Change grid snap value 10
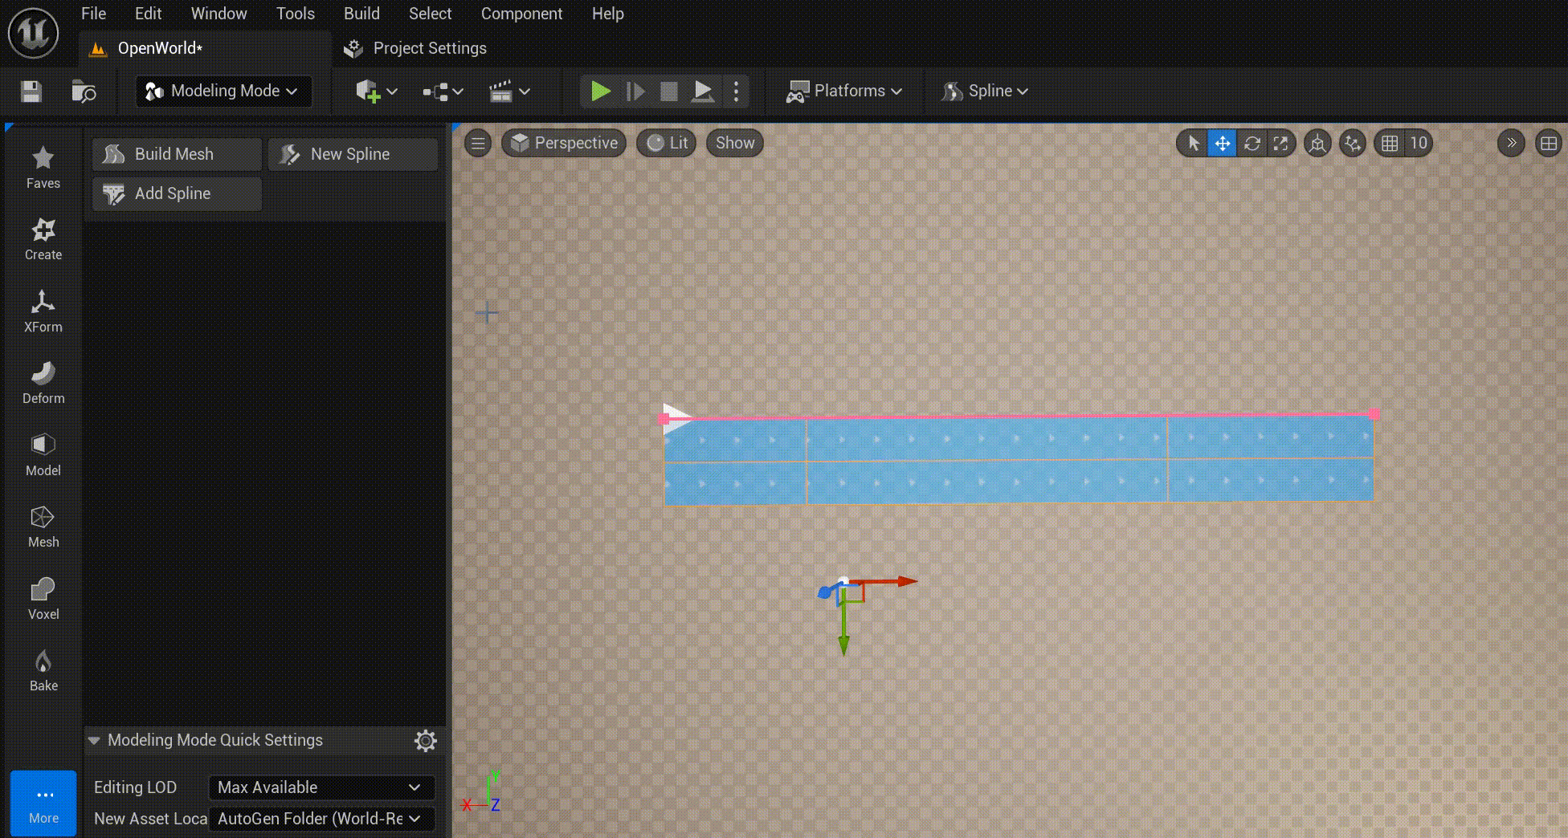This screenshot has width=1568, height=838. click(1419, 144)
